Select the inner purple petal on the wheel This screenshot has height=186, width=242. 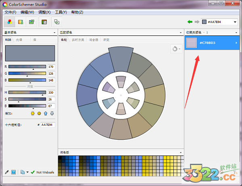pyautogui.click(x=109, y=88)
